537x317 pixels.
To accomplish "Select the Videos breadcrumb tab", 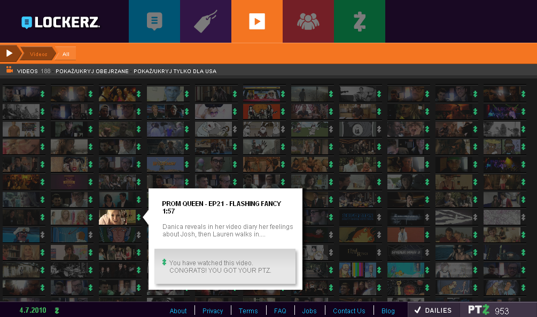I will (38, 54).
